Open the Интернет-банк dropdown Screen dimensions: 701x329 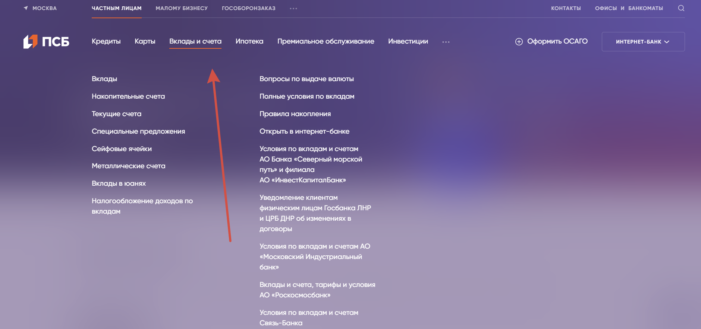click(x=643, y=42)
